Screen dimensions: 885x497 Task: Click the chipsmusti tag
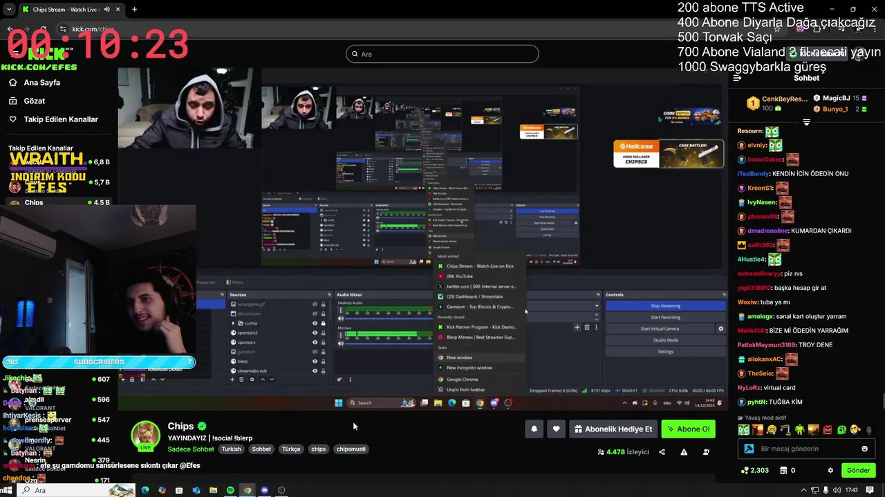pyautogui.click(x=351, y=449)
